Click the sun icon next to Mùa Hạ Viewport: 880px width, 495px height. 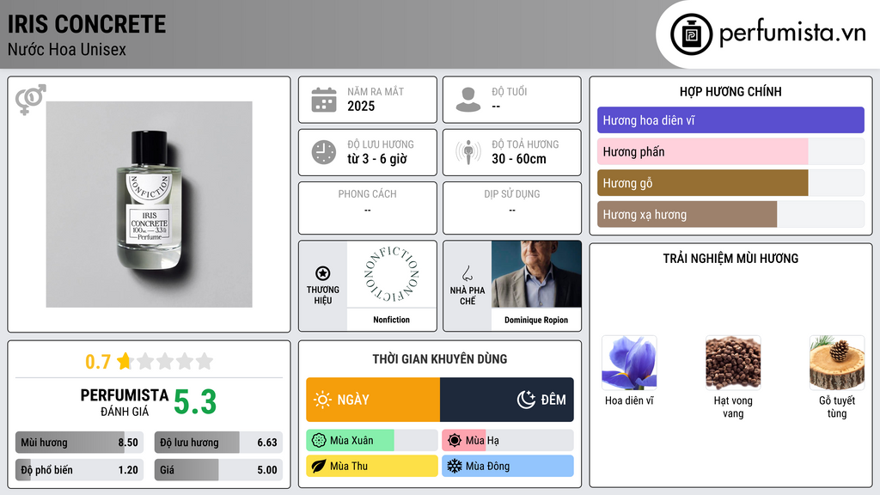tap(455, 441)
